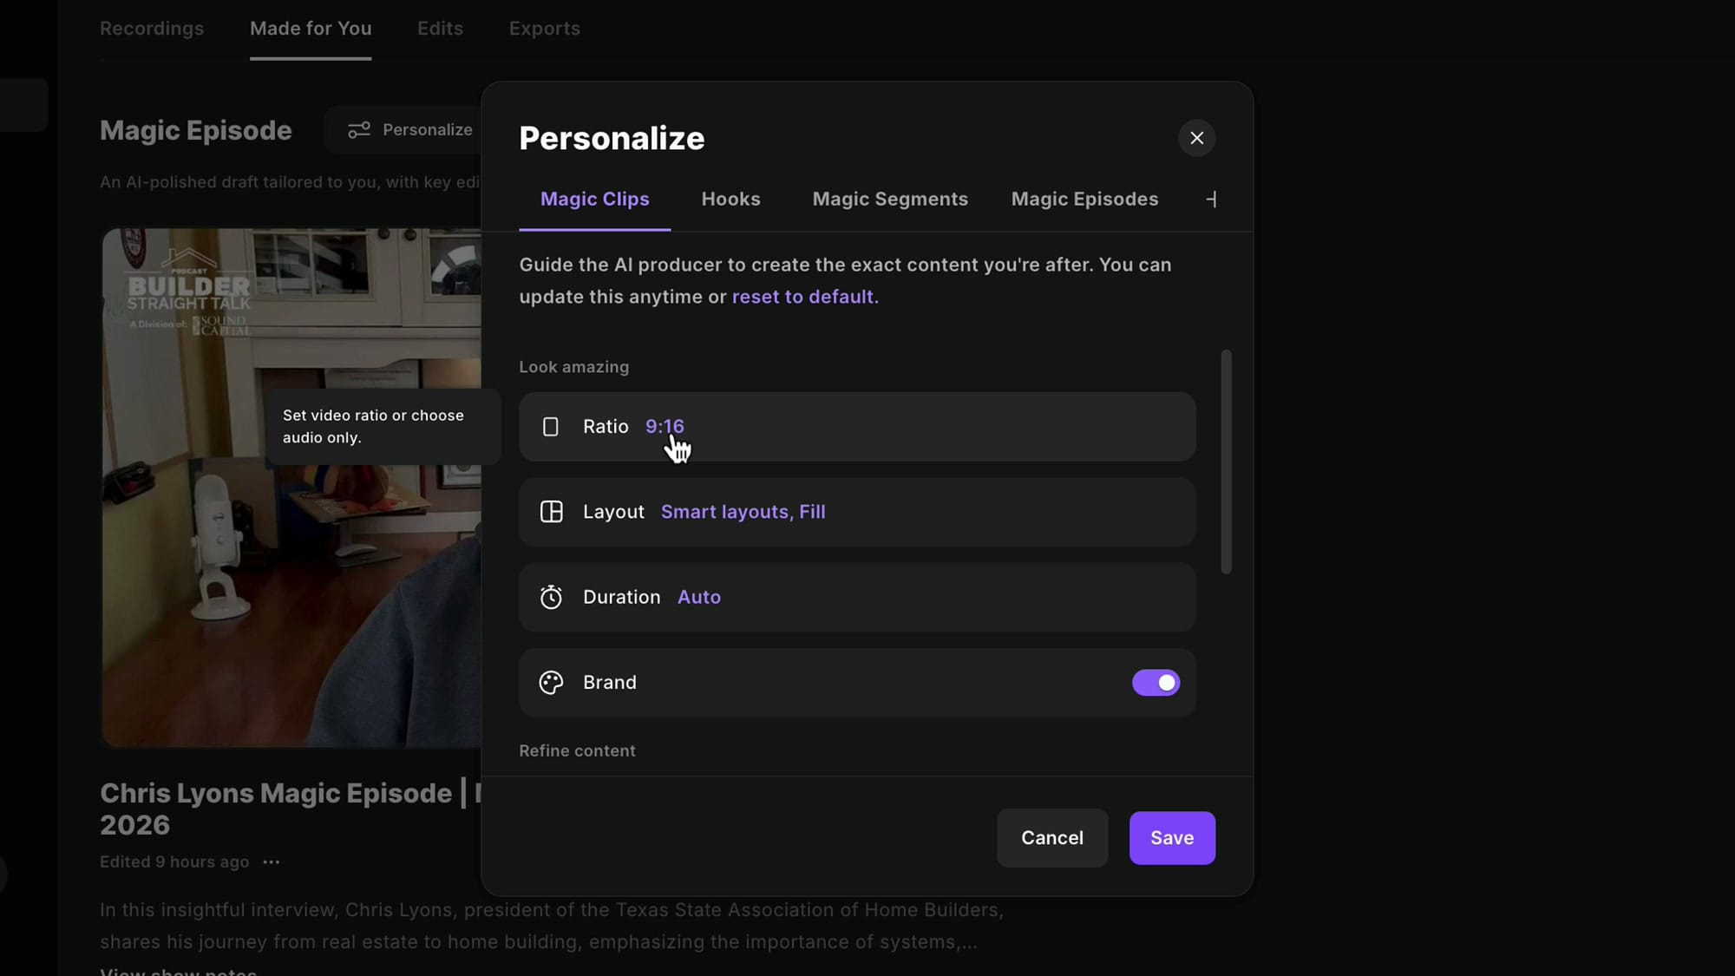Open the Layout Smart layouts selector
Screen dimensions: 1735x976
(856, 512)
